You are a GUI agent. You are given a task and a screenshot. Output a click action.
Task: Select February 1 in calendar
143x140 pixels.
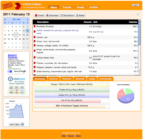(x=9, y=27)
